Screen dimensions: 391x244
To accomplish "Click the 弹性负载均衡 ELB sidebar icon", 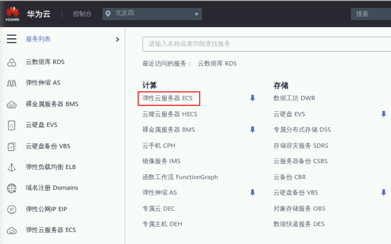I will (12, 167).
